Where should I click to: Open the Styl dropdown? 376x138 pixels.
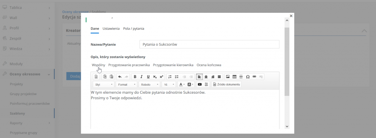pyautogui.click(x=104, y=85)
